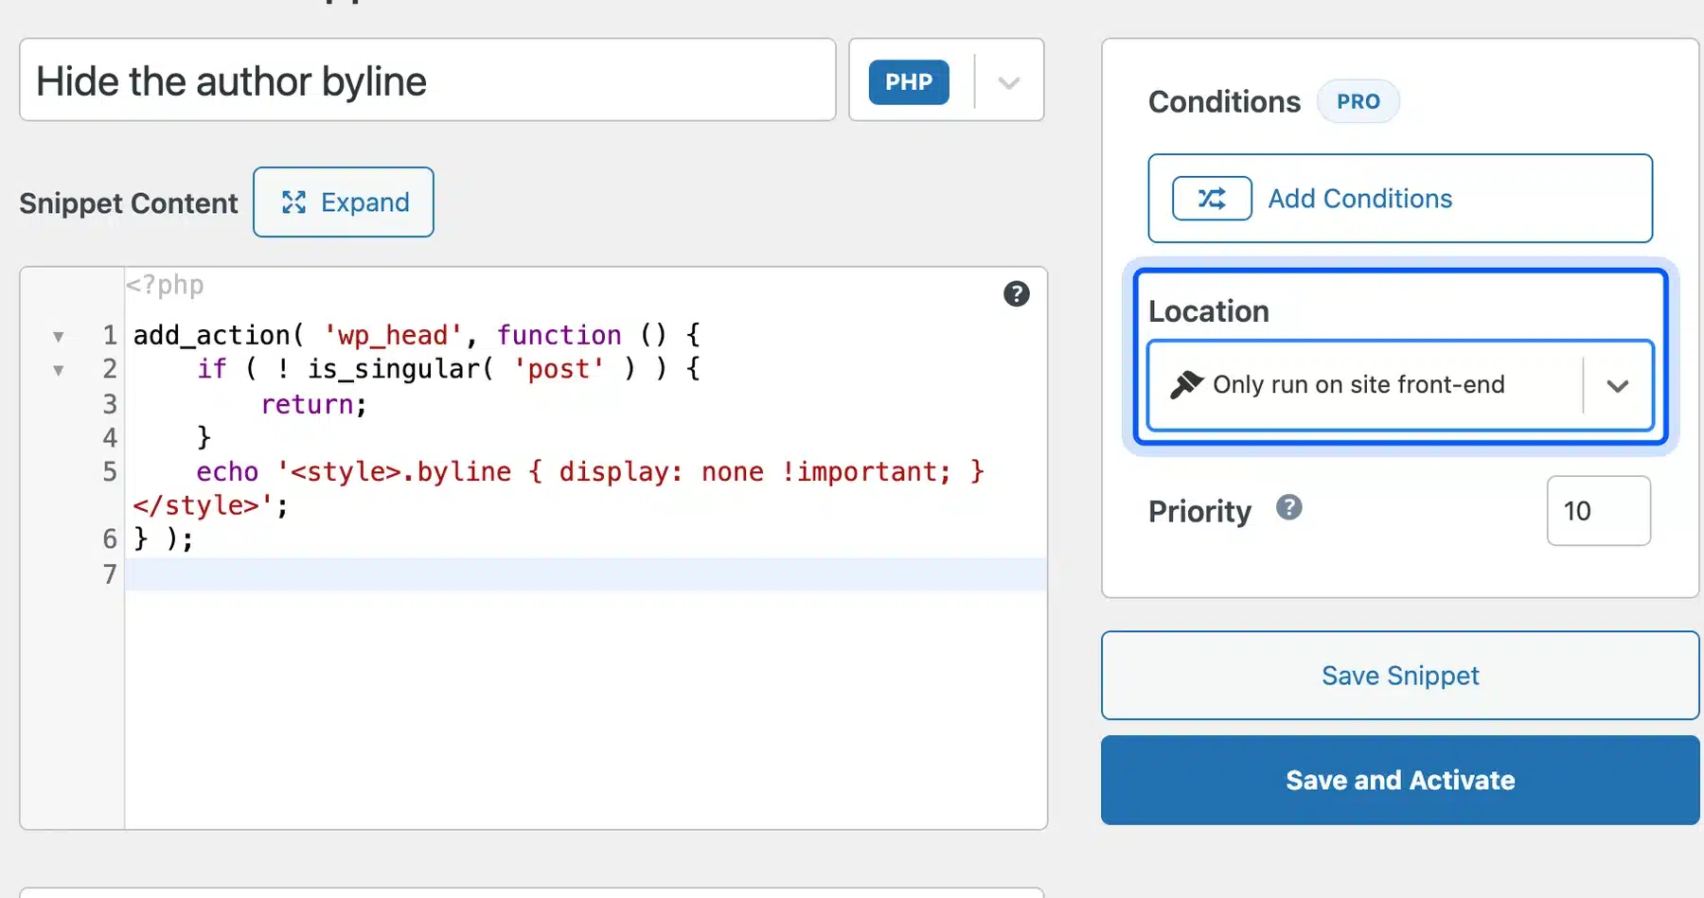Collapse code fold at line 1
The image size is (1704, 898).
pos(59,337)
